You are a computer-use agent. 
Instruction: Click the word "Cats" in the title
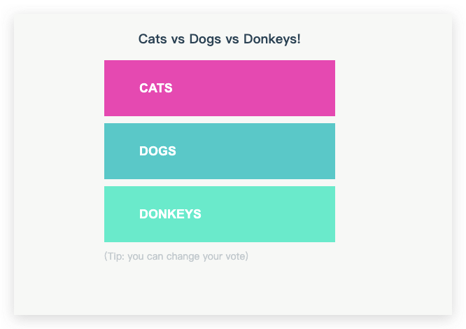pyautogui.click(x=153, y=38)
